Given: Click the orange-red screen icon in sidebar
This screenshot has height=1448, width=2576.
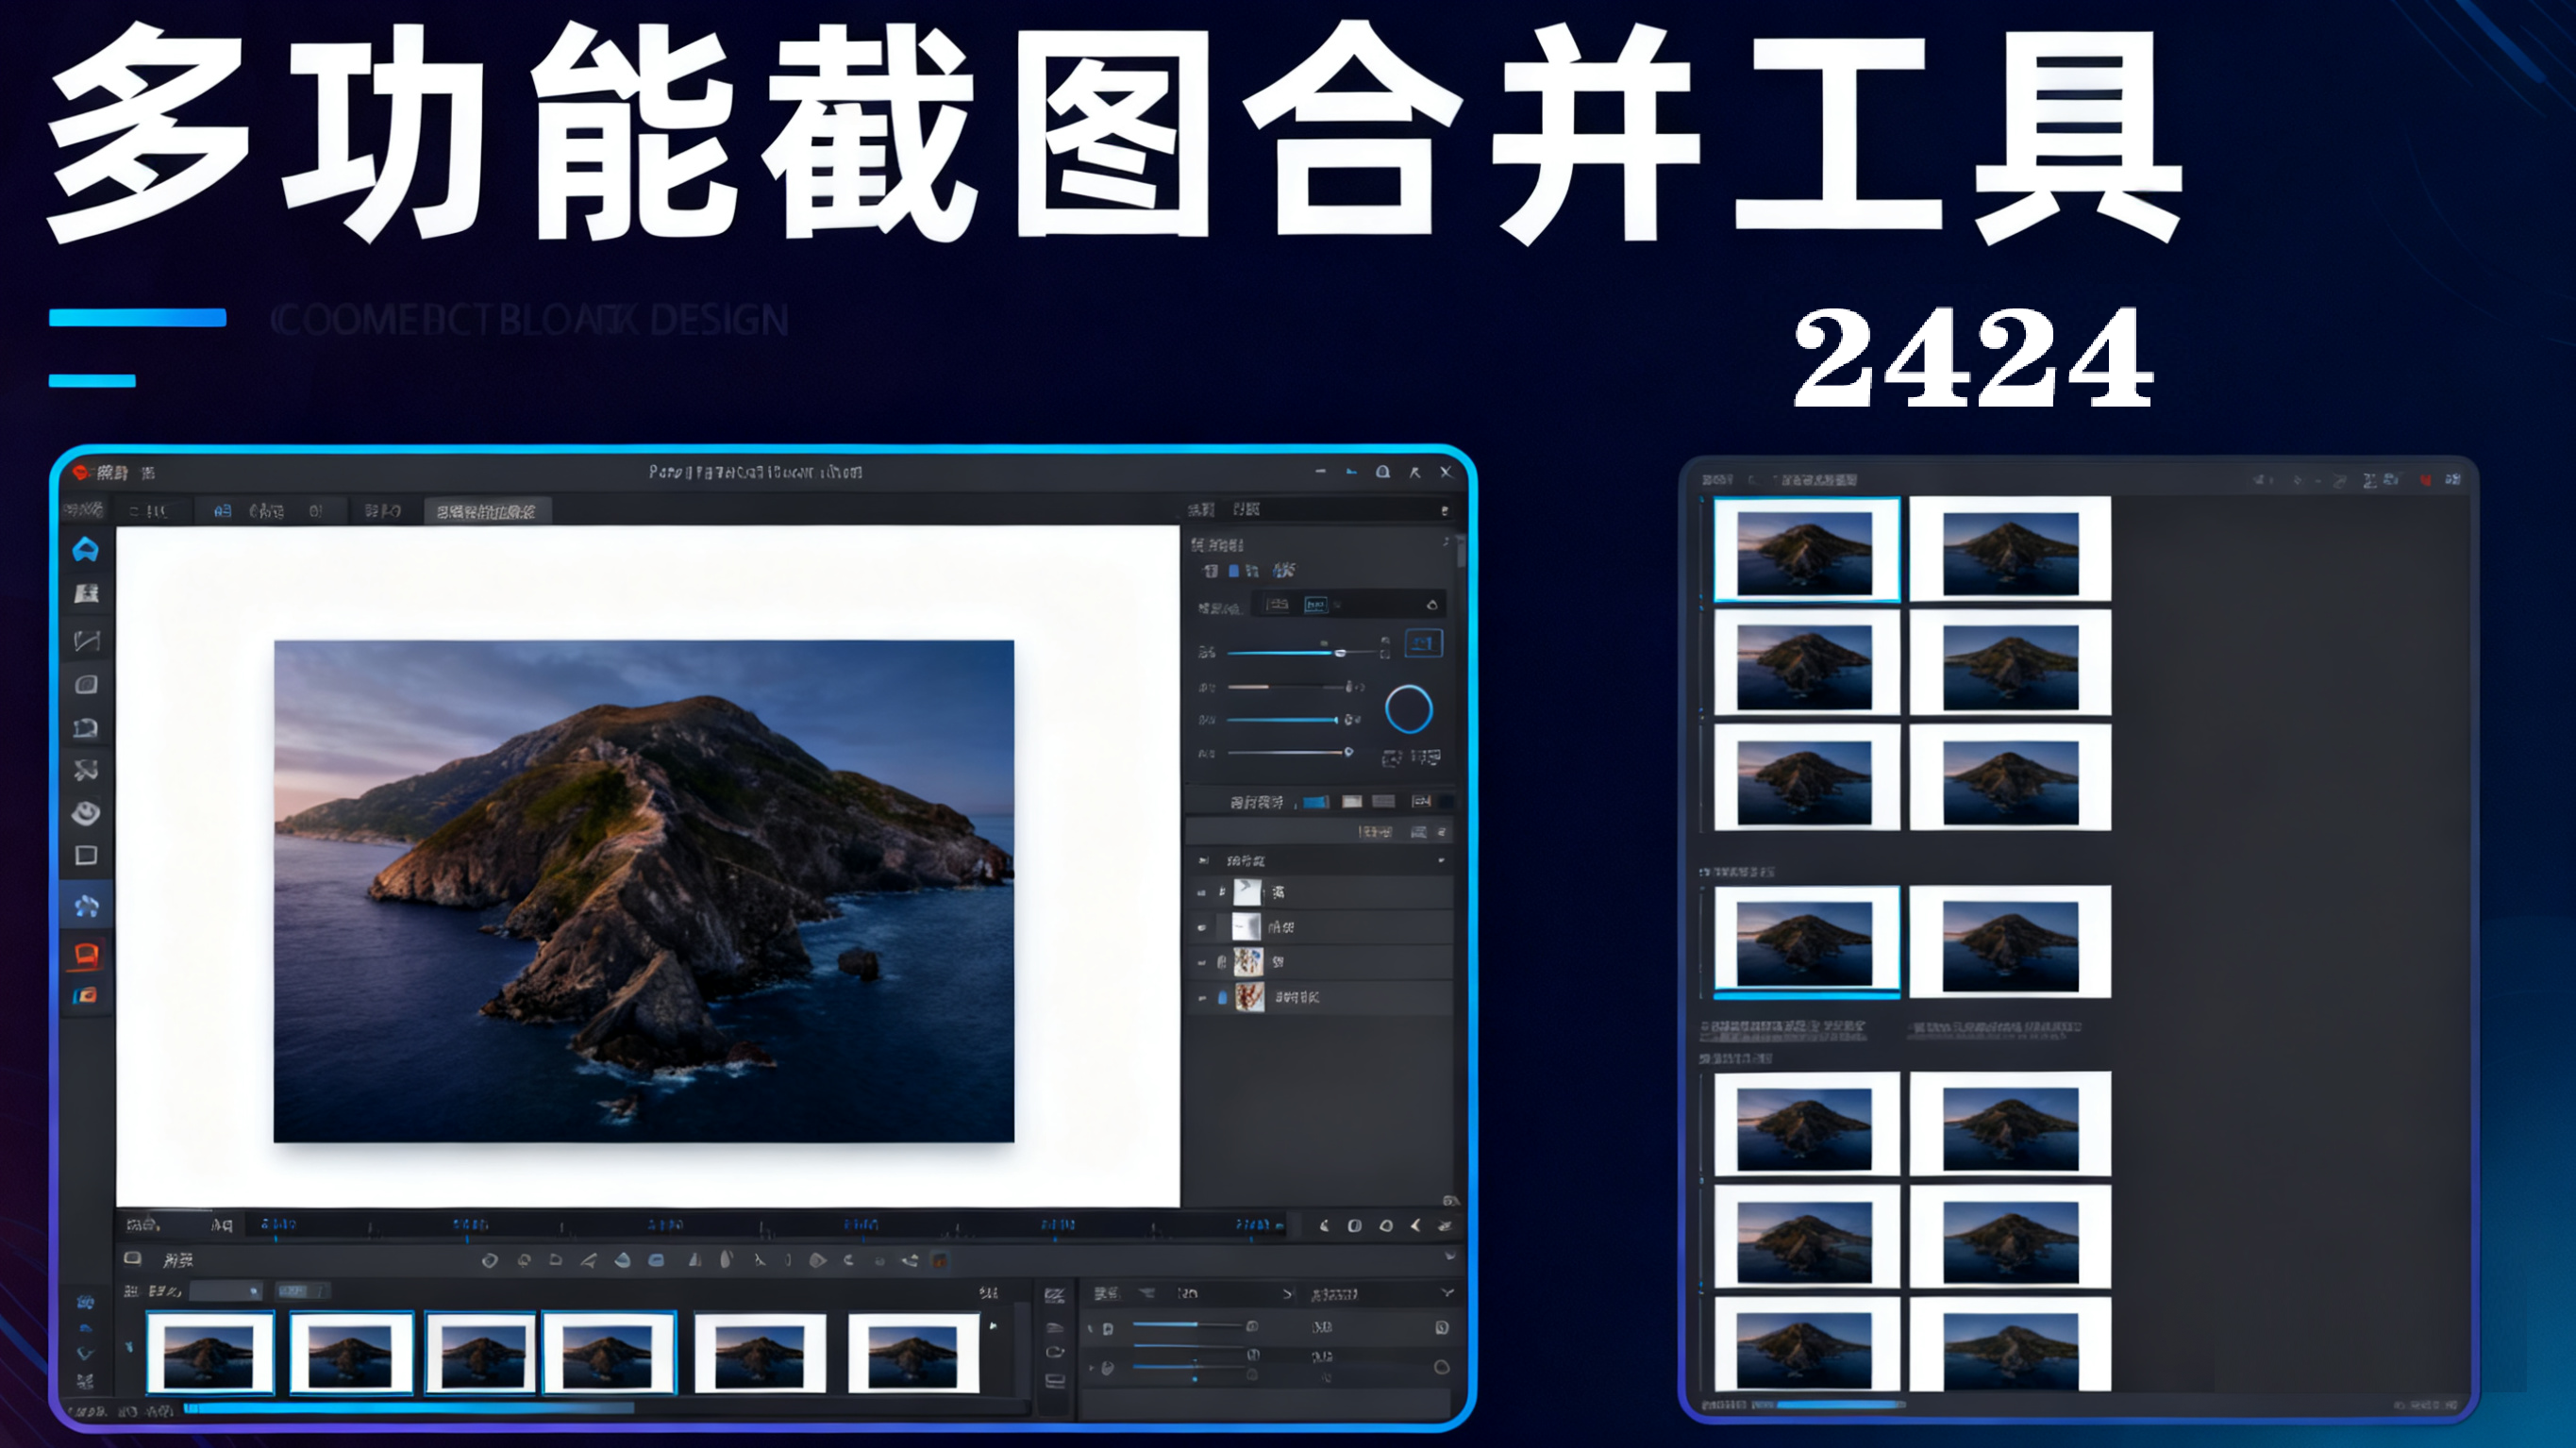Looking at the screenshot, I should pos(86,953).
